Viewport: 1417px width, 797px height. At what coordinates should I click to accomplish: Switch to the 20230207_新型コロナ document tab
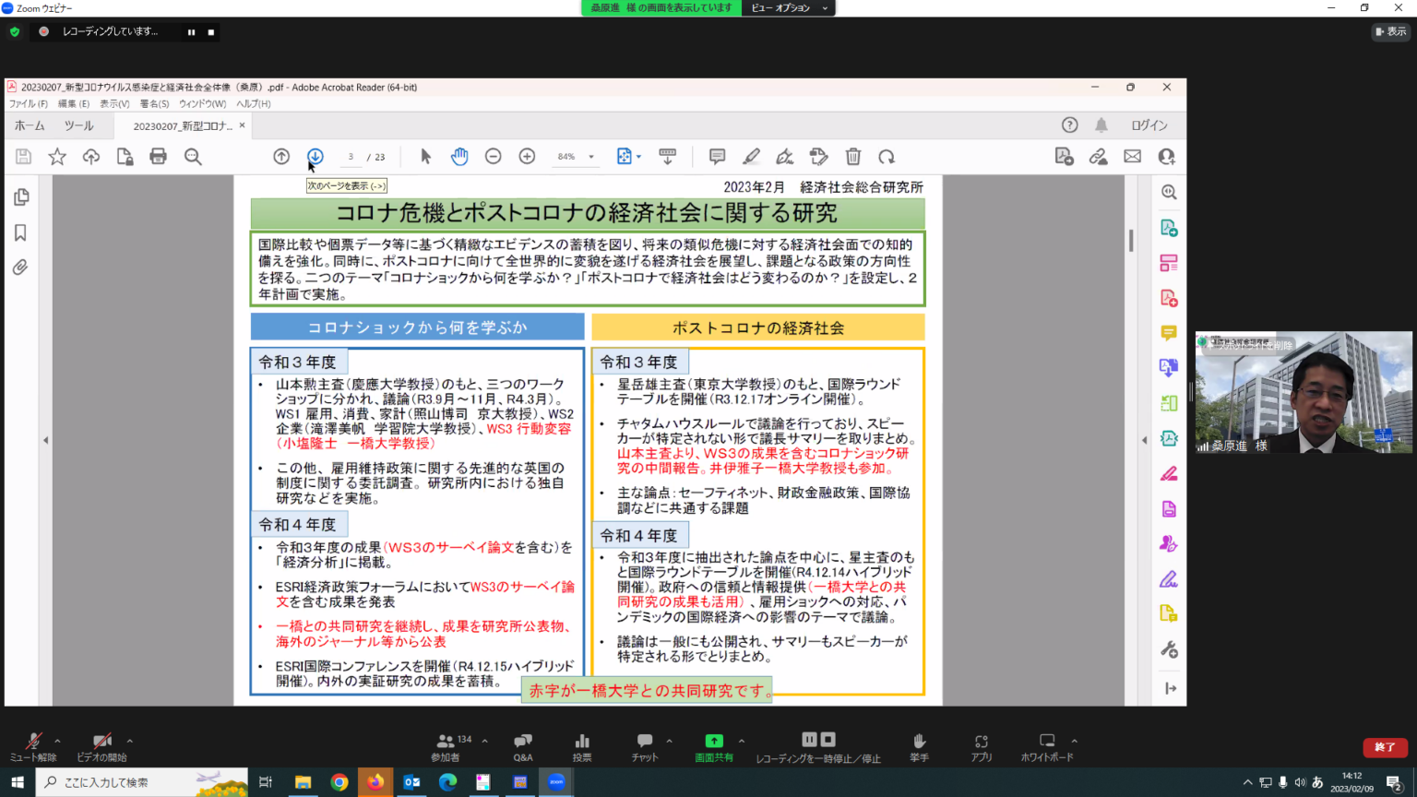(185, 125)
